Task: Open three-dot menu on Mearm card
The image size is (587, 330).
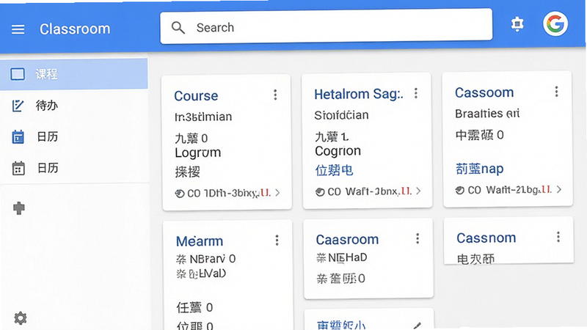Action: coord(277,241)
